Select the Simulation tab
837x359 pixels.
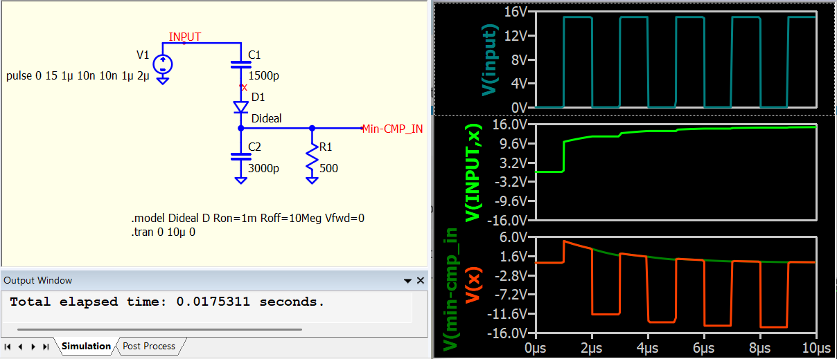click(x=86, y=346)
